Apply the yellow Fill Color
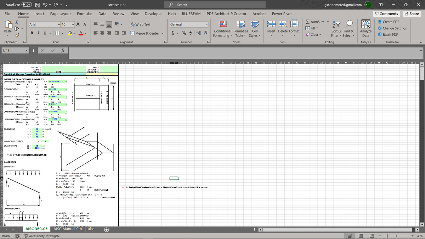Screen dimensions: 425x239 point(70,33)
